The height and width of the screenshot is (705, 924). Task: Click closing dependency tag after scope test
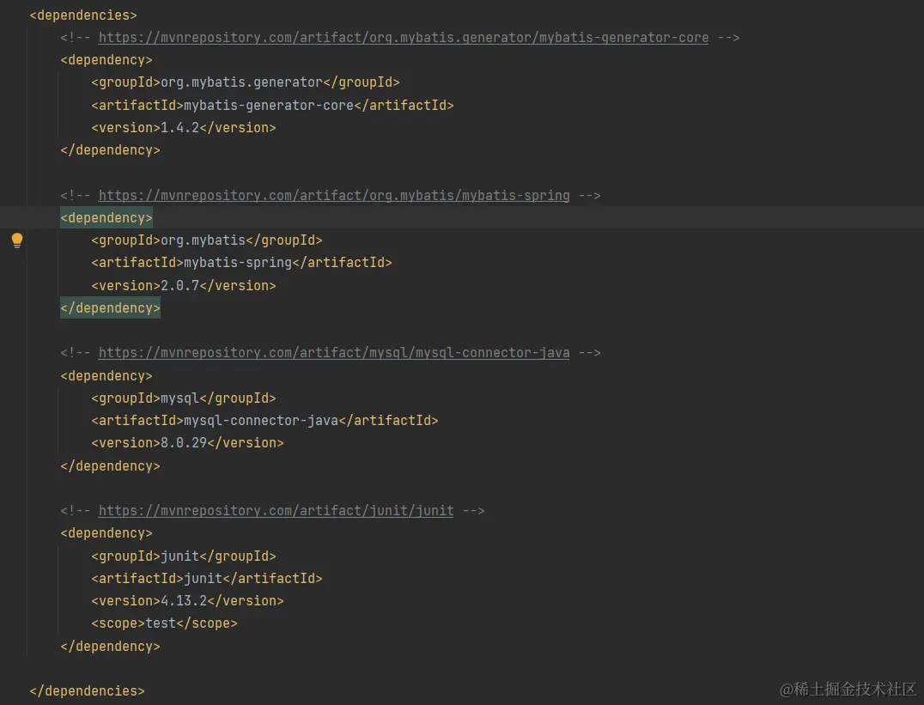(x=110, y=647)
